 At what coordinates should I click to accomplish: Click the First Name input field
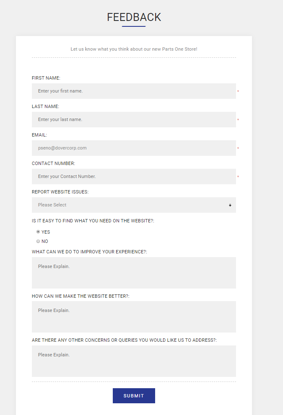[x=134, y=91]
